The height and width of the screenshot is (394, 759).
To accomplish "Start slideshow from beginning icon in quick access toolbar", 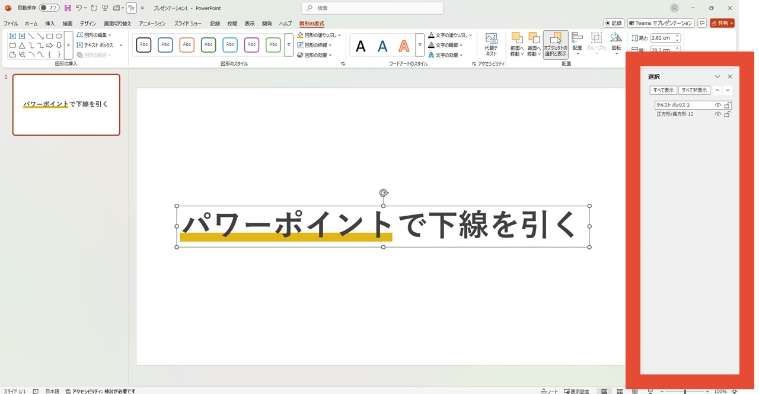I will point(105,8).
